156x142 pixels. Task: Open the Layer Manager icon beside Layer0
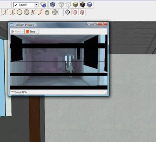point(43,5)
